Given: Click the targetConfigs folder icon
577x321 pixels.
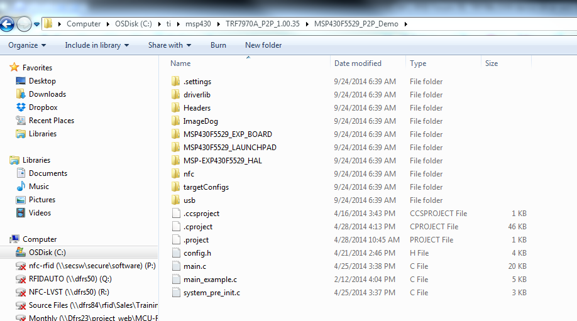Looking at the screenshot, I should [176, 187].
